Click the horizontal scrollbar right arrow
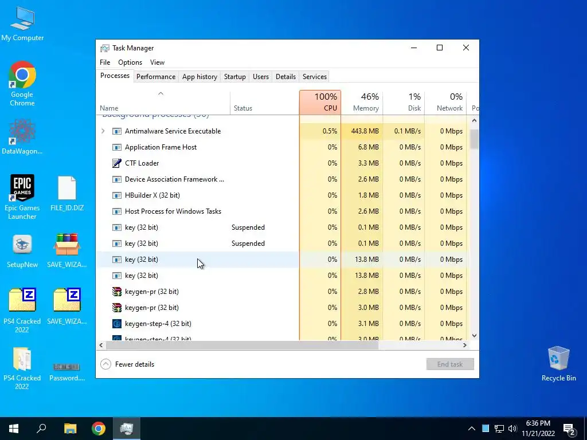Screen dimensions: 587x440 pyautogui.click(x=464, y=345)
